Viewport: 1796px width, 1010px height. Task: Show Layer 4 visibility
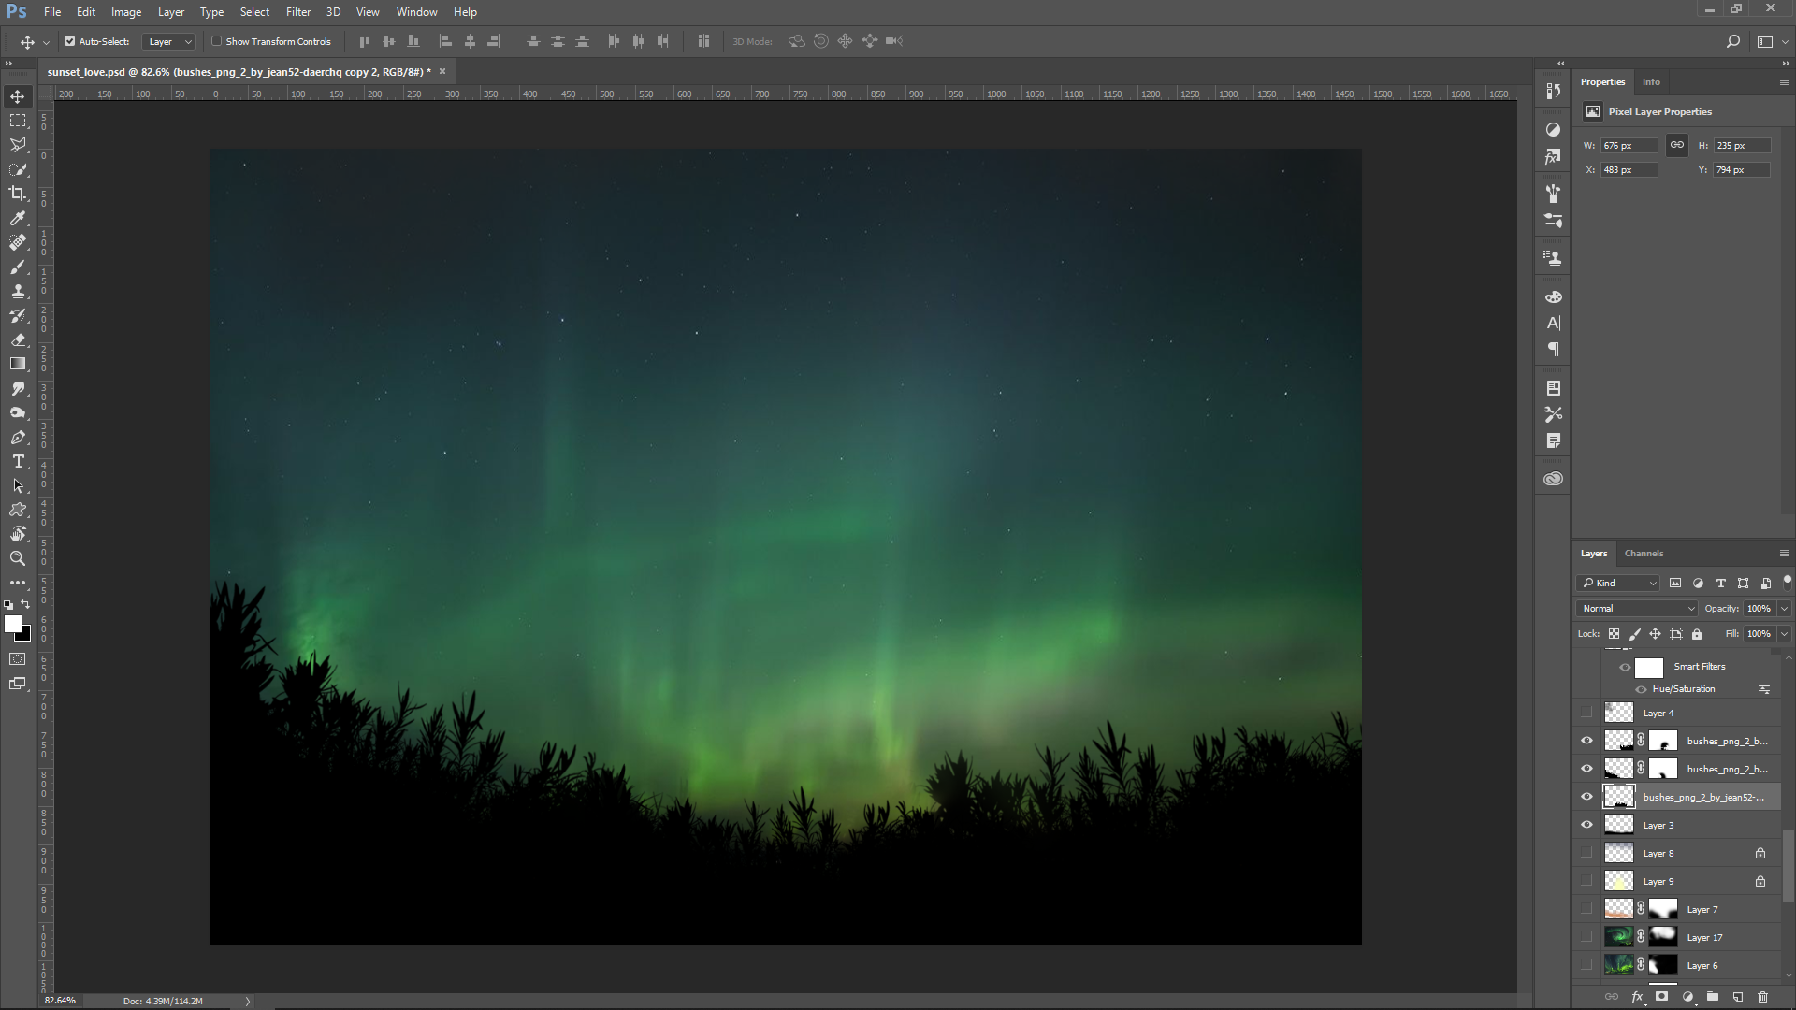[x=1586, y=713]
